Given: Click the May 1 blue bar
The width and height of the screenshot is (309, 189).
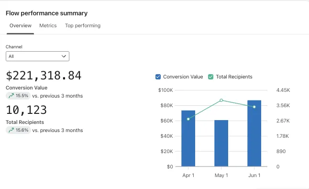Looking at the screenshot, I should (221, 143).
